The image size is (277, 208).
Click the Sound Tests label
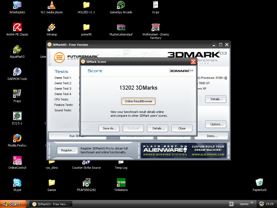63,110
